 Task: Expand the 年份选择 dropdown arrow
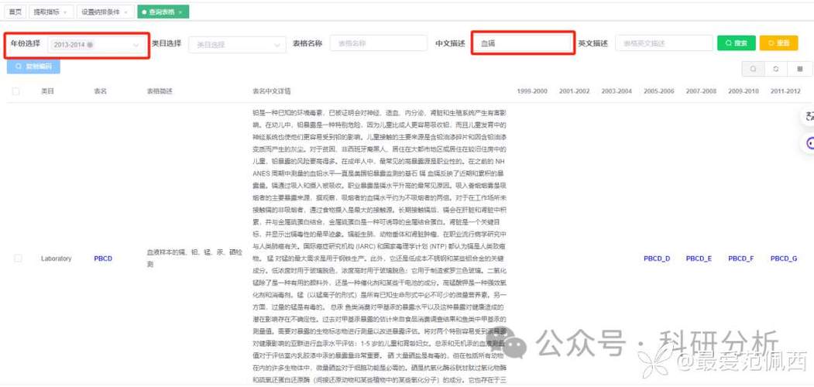(x=136, y=45)
